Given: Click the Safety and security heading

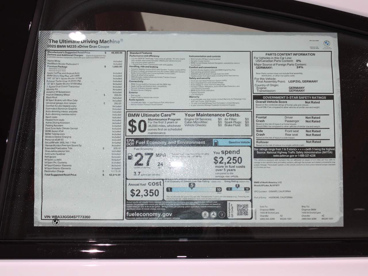Looking at the screenshot, I should point(200,78).
